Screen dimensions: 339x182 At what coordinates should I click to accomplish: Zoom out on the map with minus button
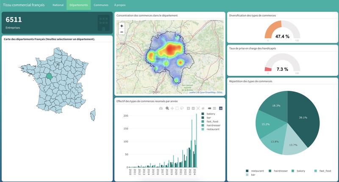click(122, 32)
